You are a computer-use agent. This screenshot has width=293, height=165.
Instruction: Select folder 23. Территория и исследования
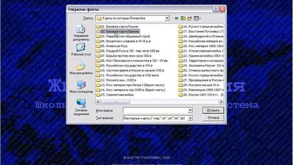click(x=201, y=60)
